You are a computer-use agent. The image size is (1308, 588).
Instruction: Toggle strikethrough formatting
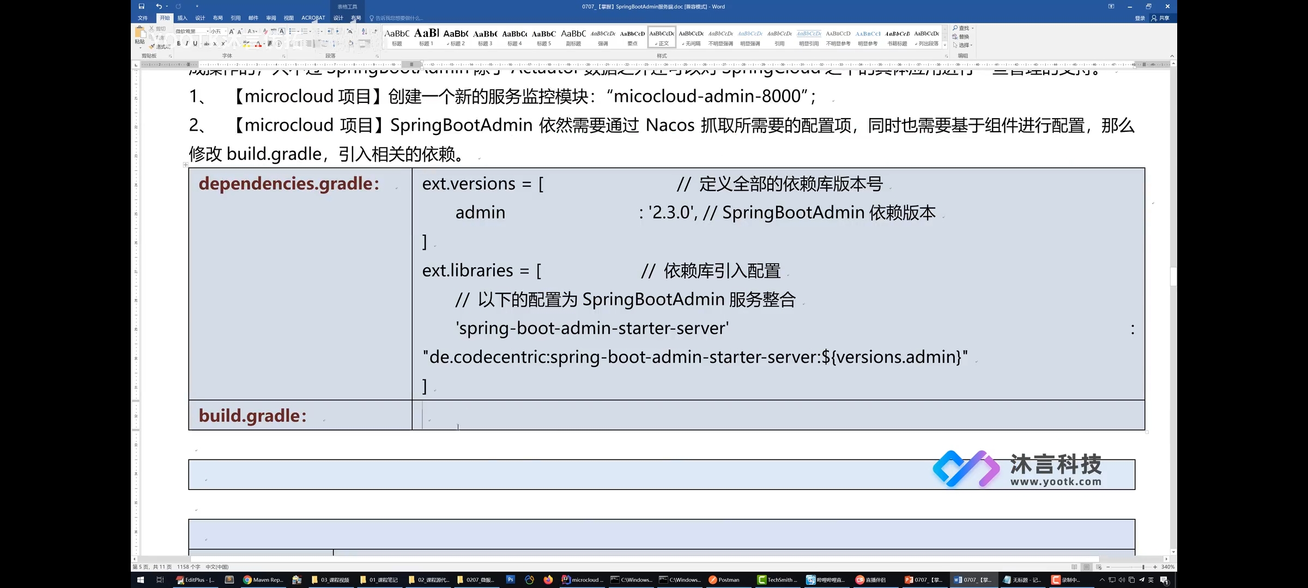click(206, 44)
